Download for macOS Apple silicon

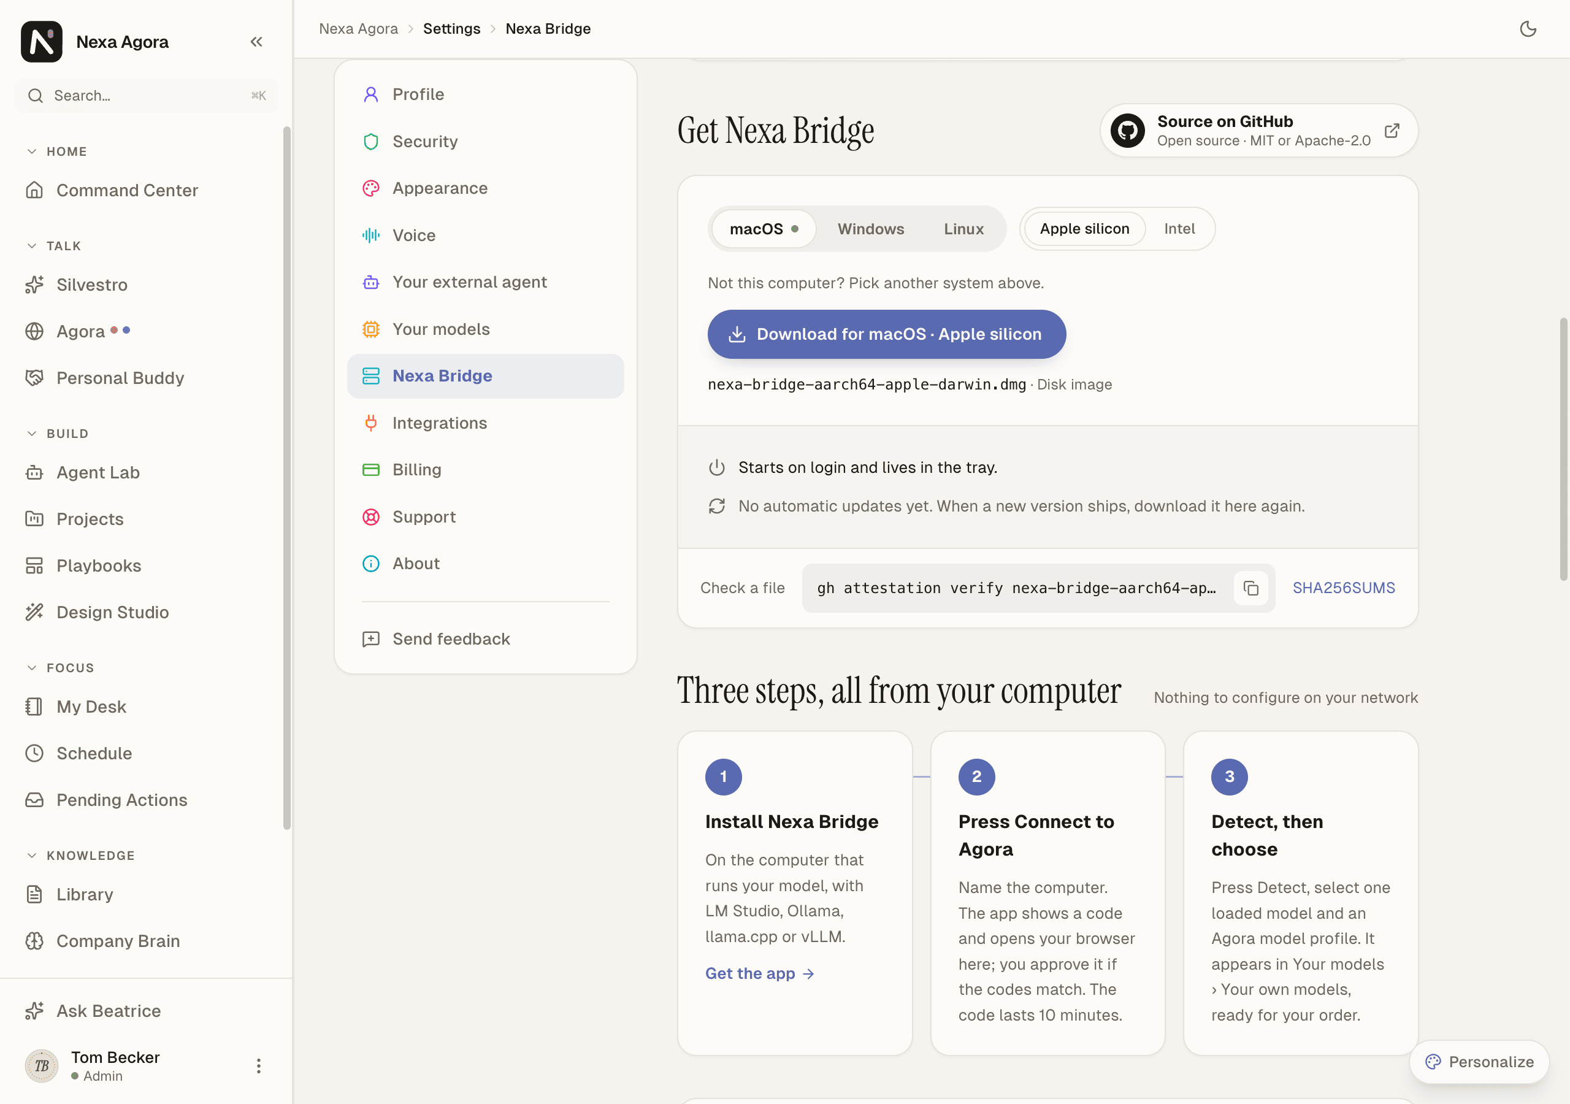(x=886, y=334)
